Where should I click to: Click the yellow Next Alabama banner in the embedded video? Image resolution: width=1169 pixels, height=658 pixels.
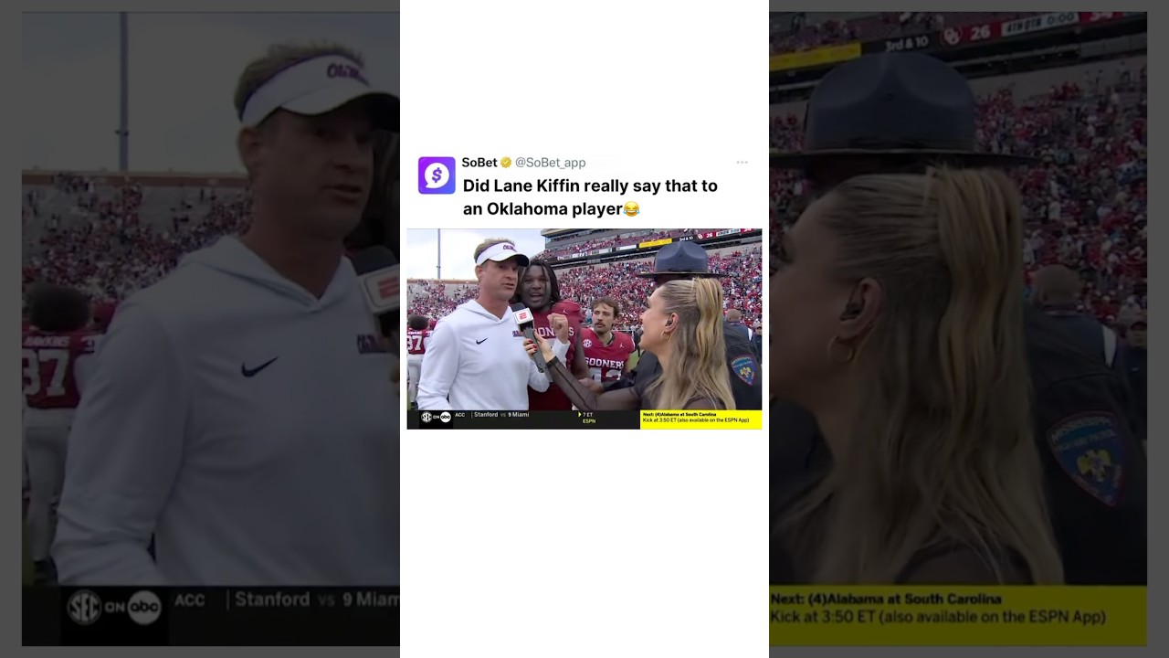tap(700, 418)
